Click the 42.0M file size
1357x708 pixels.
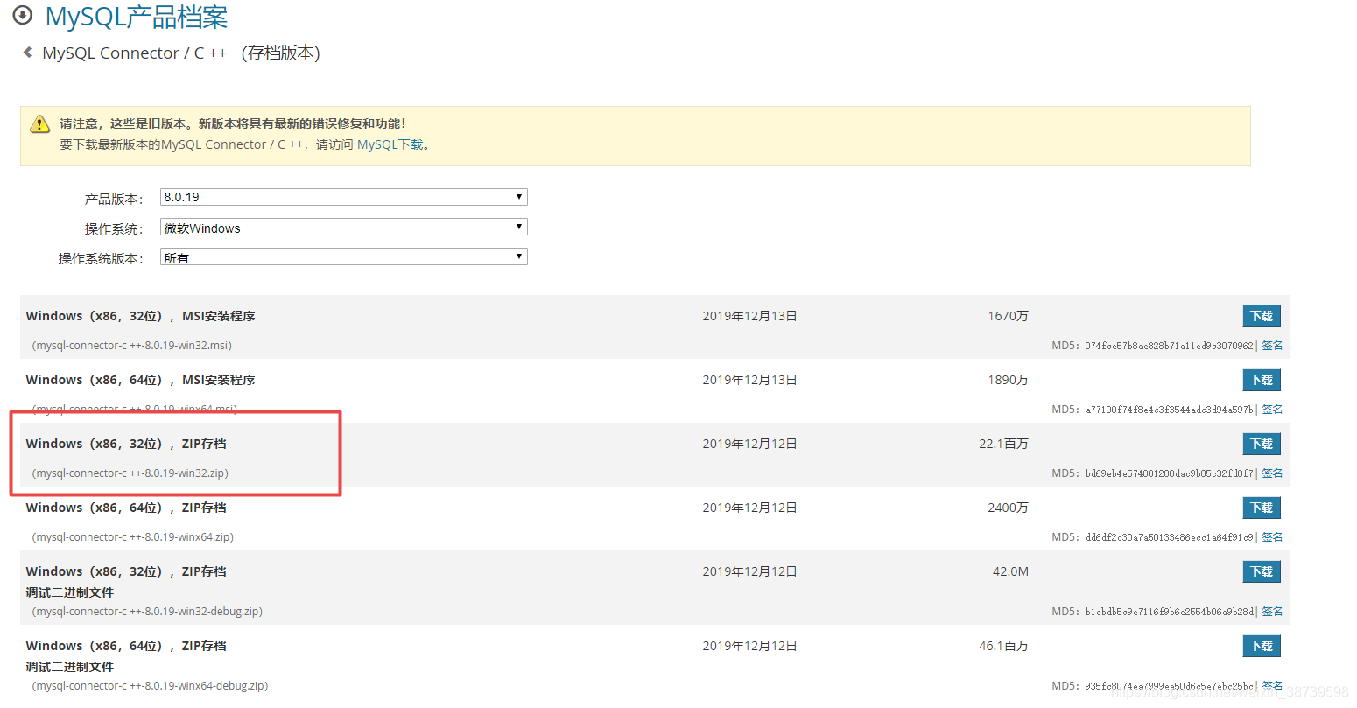click(1010, 571)
